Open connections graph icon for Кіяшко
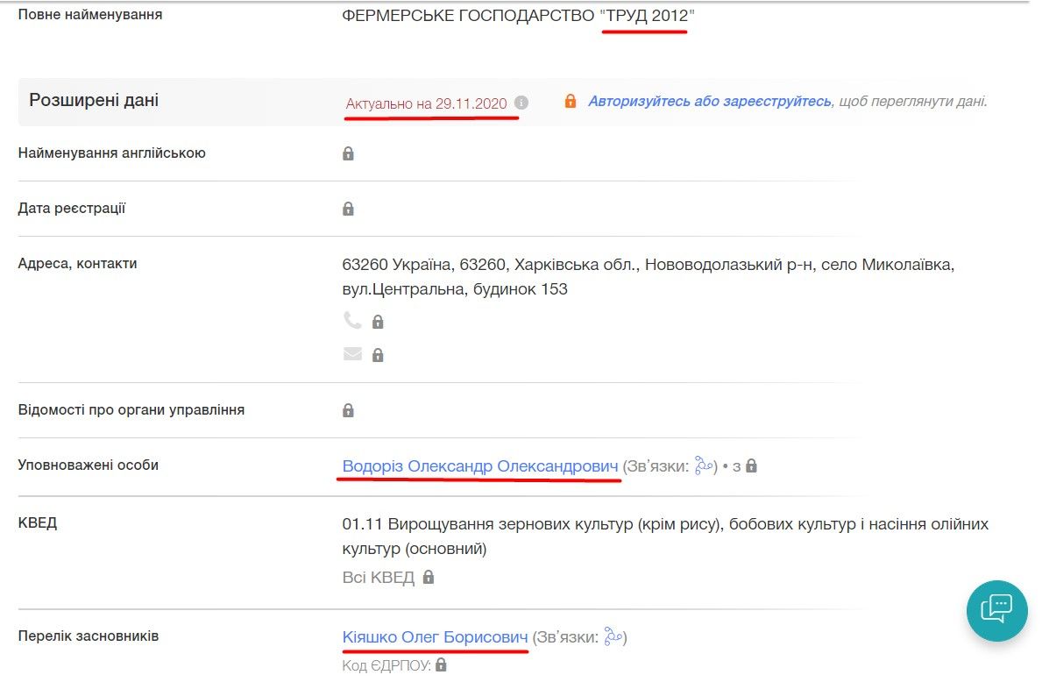Viewport: 1042px width, 682px height. [613, 637]
